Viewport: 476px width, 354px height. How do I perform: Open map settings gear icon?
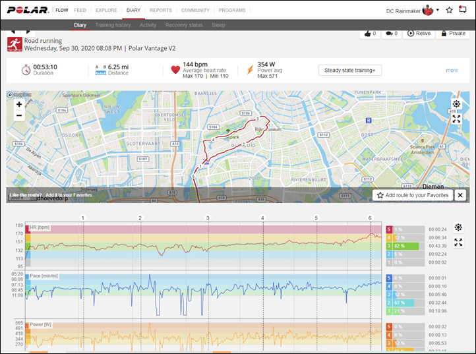pyautogui.click(x=456, y=104)
